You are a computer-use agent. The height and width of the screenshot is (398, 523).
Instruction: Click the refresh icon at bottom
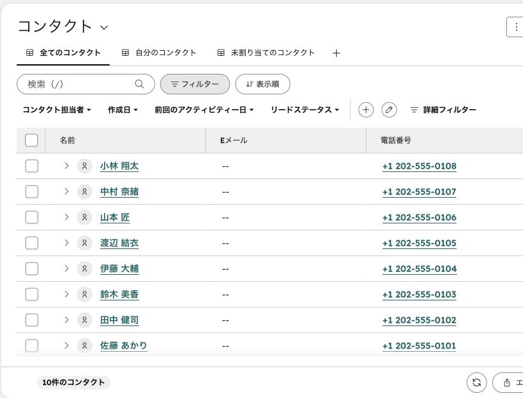click(477, 383)
